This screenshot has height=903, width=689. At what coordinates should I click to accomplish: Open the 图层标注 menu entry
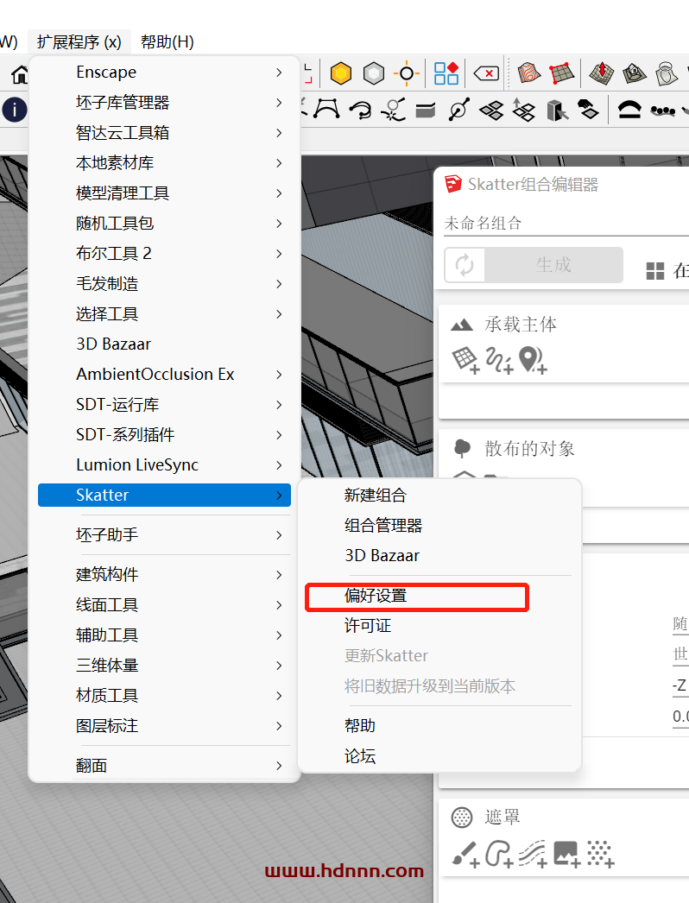(164, 726)
